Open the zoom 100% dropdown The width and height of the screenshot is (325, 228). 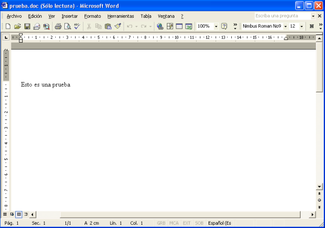(x=216, y=26)
